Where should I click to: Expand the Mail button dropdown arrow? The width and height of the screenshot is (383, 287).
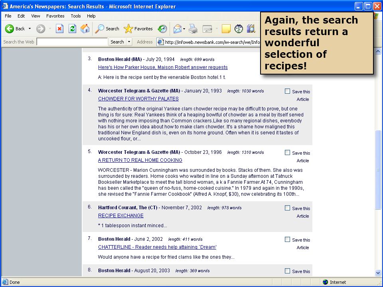tap(184, 29)
